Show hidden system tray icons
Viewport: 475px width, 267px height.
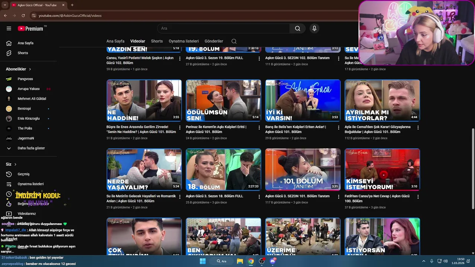pos(424,261)
